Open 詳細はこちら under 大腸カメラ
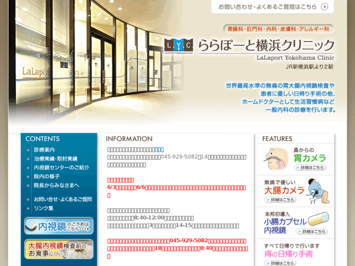Viewport: 355px width, 266px height. click(280, 200)
